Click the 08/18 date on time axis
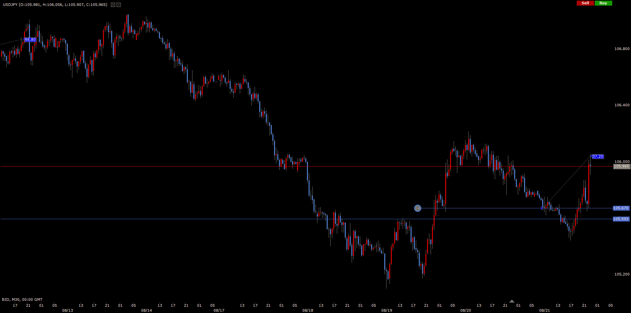Viewport: 631px width, 313px height. [x=308, y=310]
